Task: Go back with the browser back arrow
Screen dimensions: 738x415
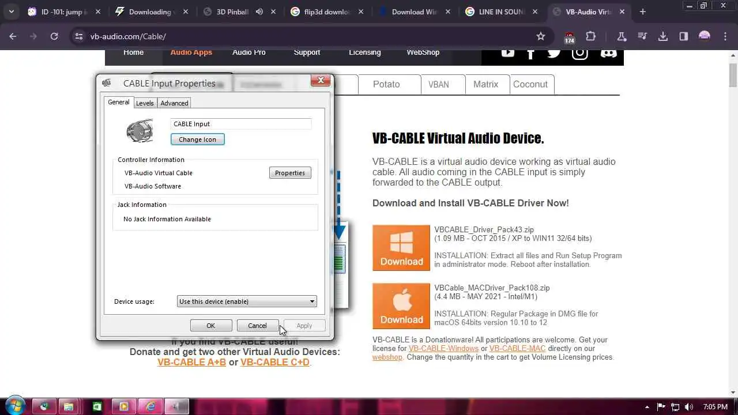Action: point(13,36)
